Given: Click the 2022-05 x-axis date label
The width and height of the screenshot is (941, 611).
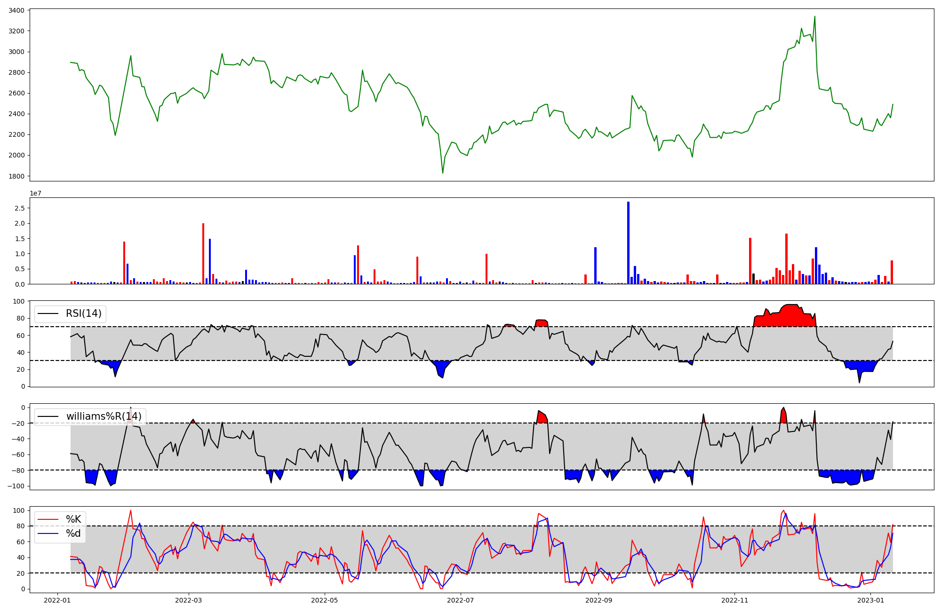Looking at the screenshot, I should coord(325,600).
